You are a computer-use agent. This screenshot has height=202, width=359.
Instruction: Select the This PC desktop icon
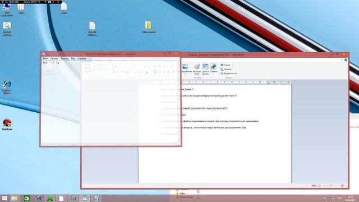(x=7, y=10)
